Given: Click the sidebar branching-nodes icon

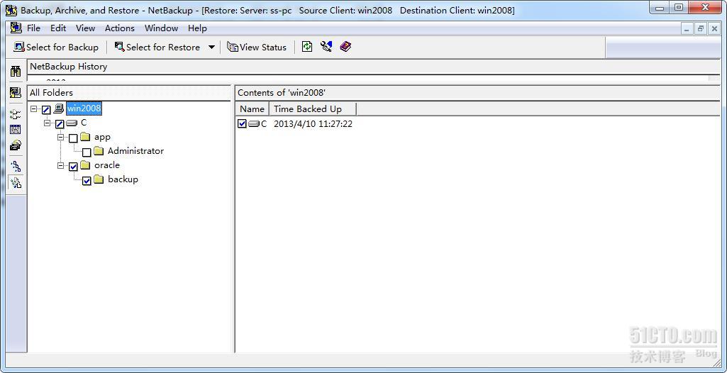Looking at the screenshot, I should point(16,114).
